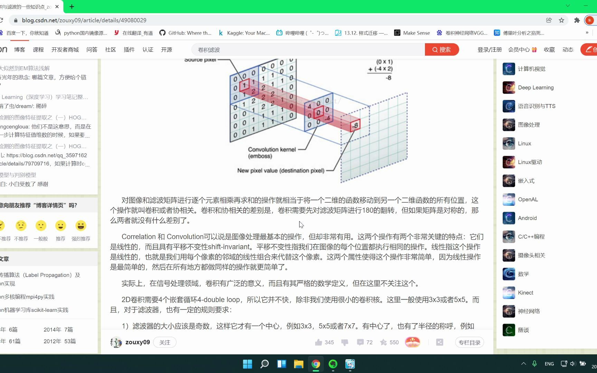This screenshot has height=373, width=597.
Task: Click the 开发者商城 navigation item
Action: (x=65, y=50)
